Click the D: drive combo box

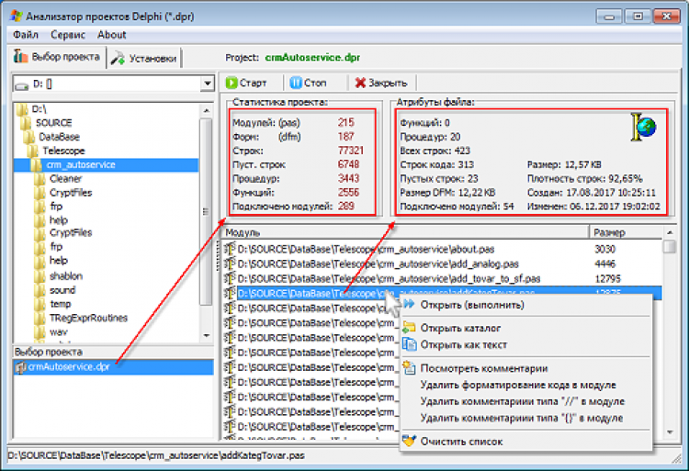113,84
